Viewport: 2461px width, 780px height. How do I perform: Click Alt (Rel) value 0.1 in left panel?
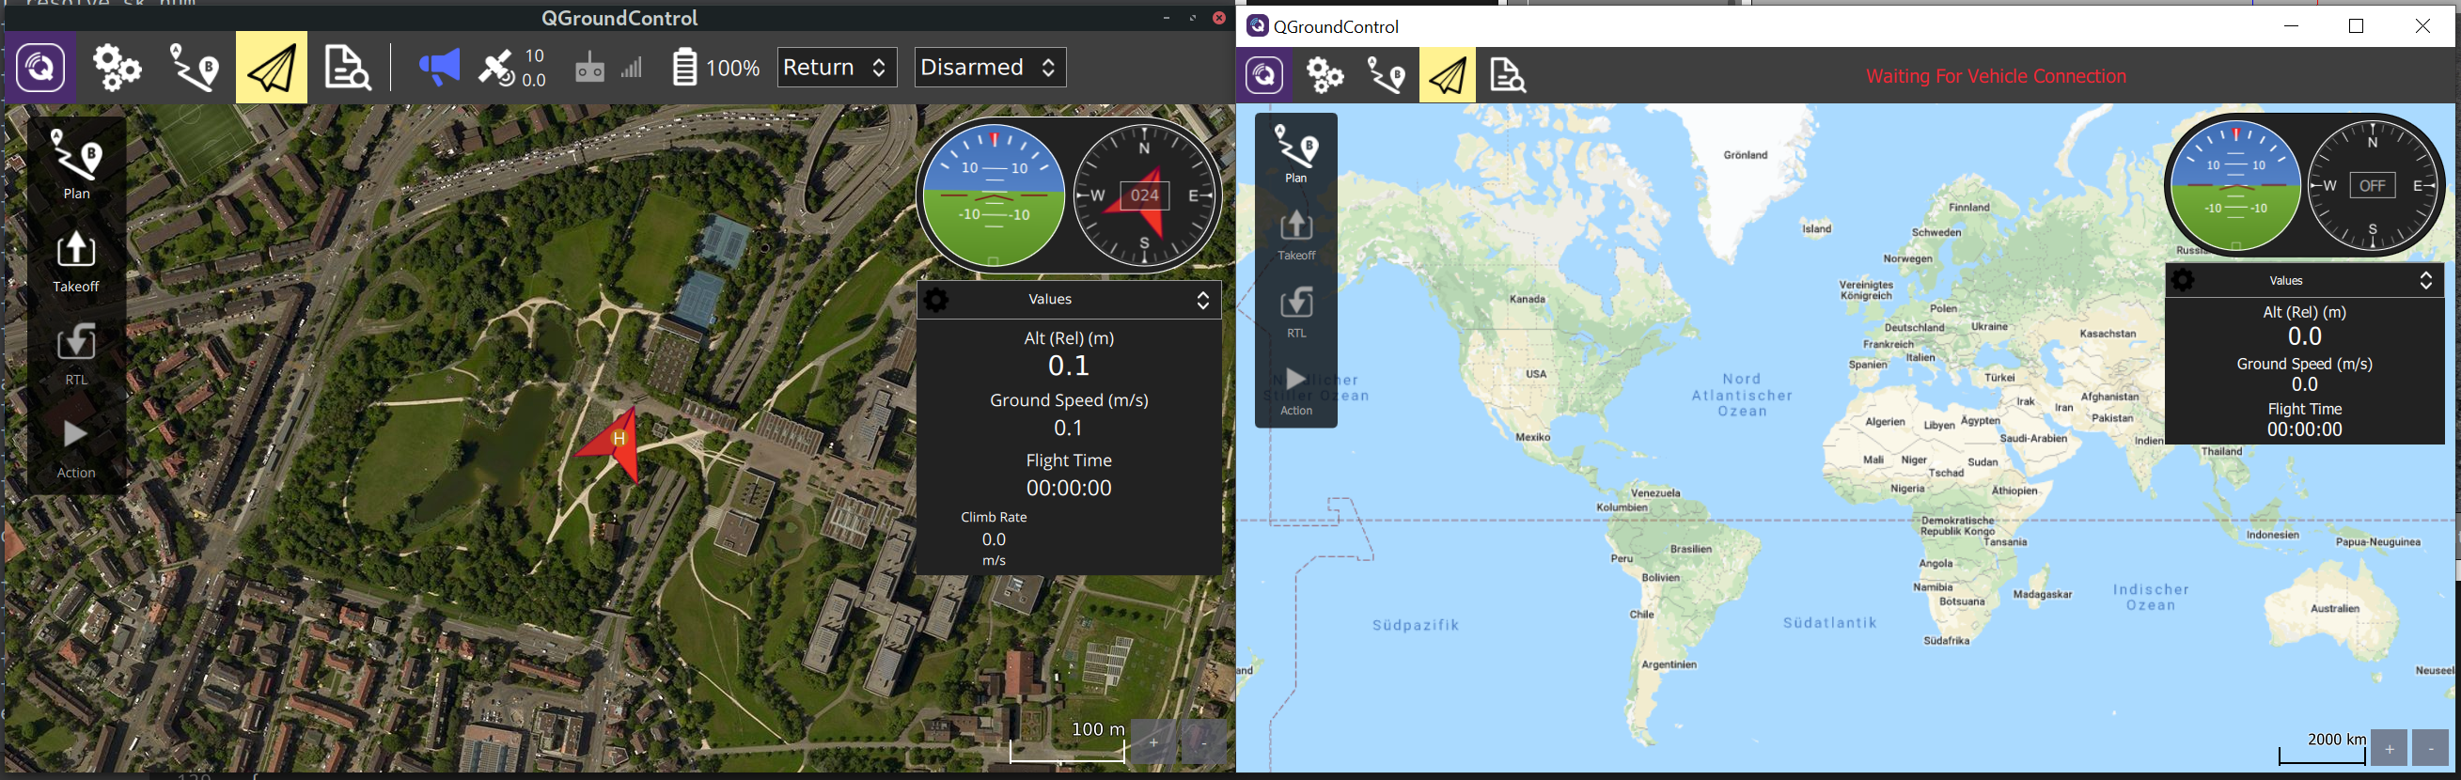(1068, 366)
